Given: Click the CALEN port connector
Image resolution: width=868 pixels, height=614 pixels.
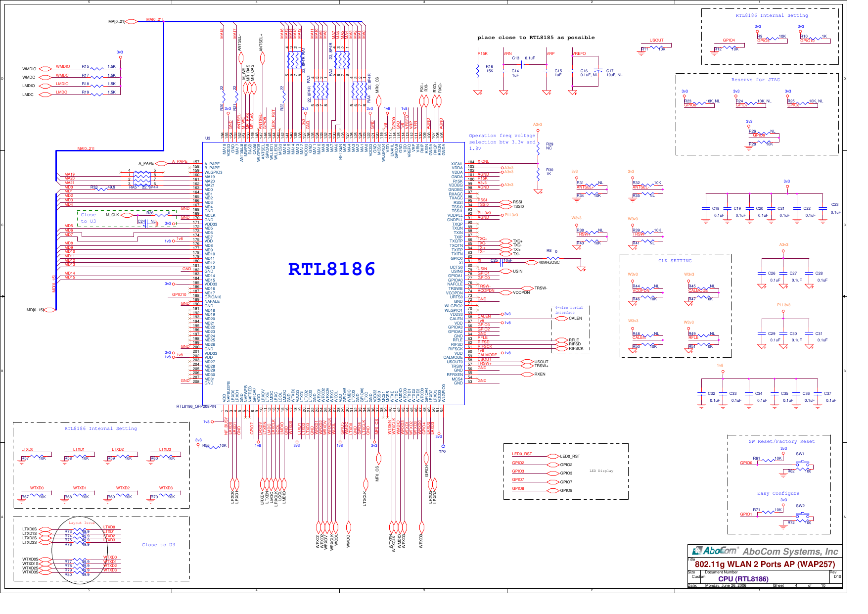Looking at the screenshot, I should click(562, 319).
